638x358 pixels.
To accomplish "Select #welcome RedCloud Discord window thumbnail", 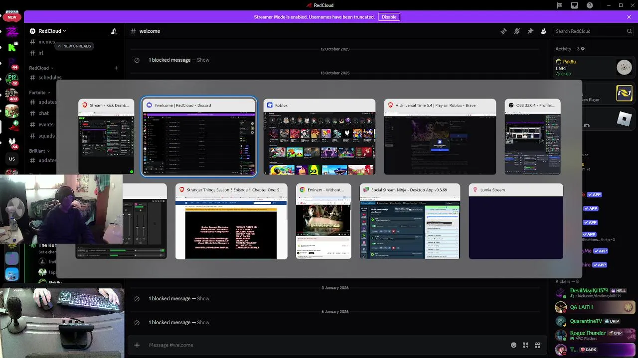I will [x=199, y=137].
